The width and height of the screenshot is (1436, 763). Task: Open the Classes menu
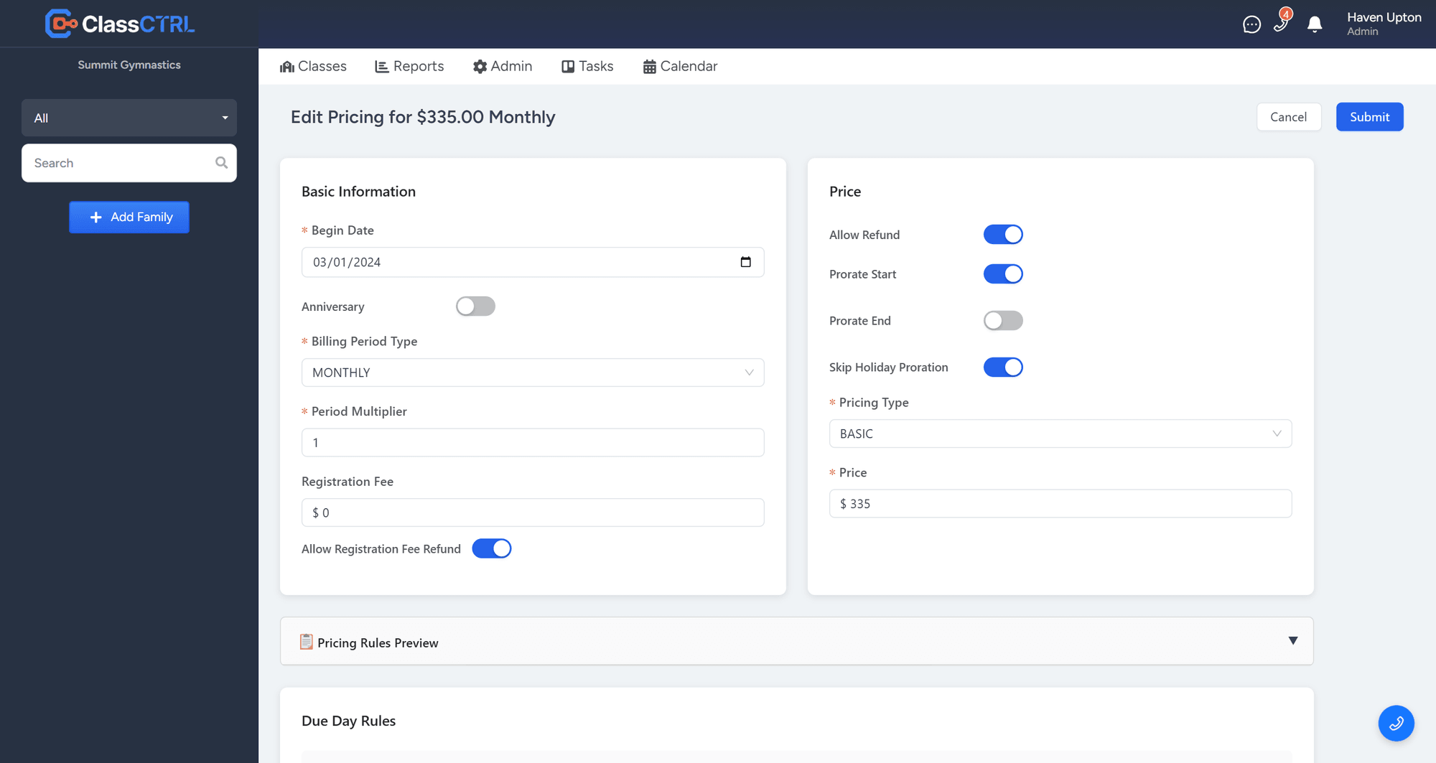coord(313,67)
